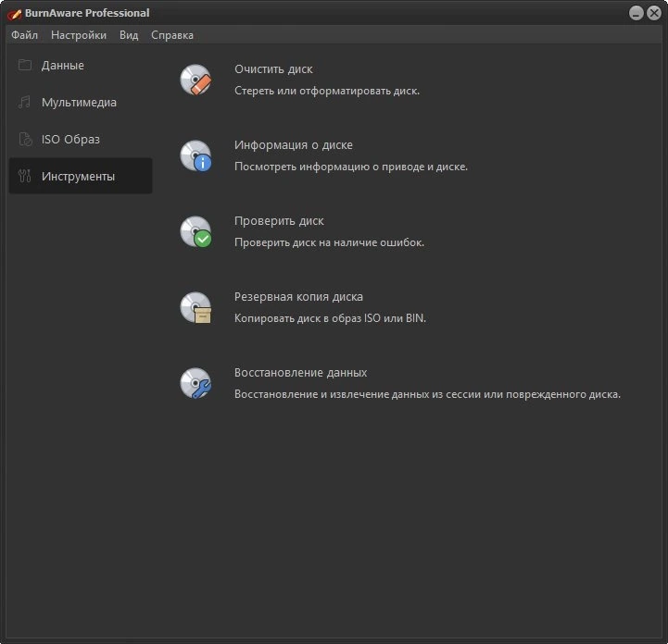
Task: Click the data recovery wrench icon
Action: (195, 383)
